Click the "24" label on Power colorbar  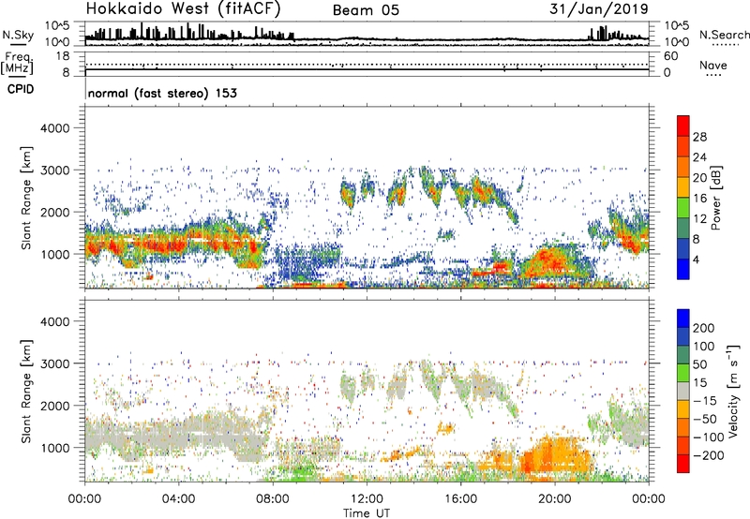(699, 157)
